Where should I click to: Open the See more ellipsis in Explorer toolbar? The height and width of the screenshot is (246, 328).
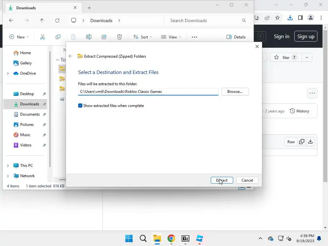(194, 37)
